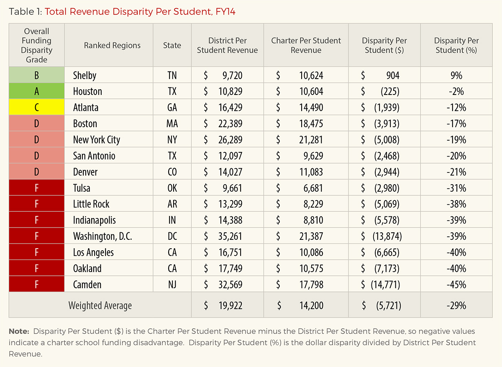Click the Disparity Per Student (%) header
502x367 pixels.
[x=456, y=46]
